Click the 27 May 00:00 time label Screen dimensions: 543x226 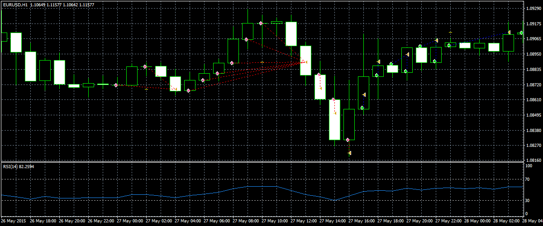pyautogui.click(x=131, y=221)
